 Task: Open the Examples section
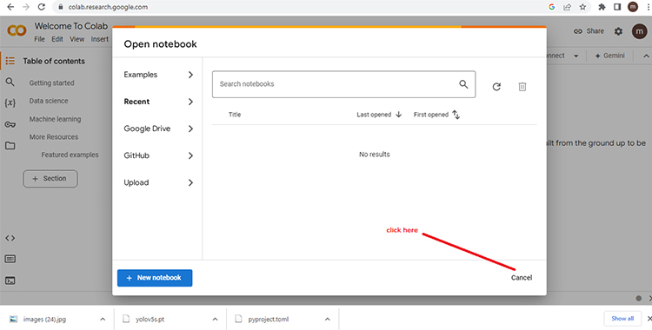click(158, 75)
